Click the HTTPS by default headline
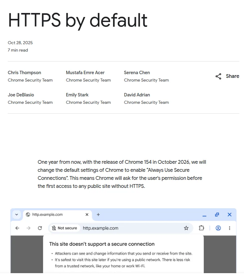This screenshot has height=275, width=244. pos(78,21)
